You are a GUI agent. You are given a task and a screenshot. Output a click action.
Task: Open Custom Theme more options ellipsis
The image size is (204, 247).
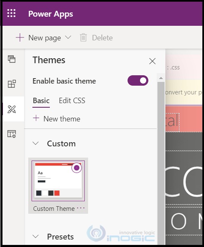[x=81, y=208]
